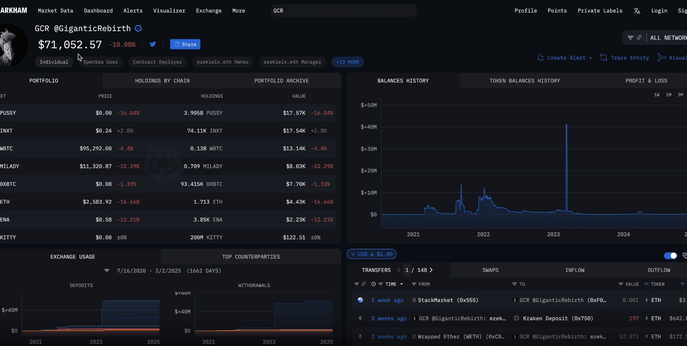
Task: Switch to the Top Counterparties tab
Action: coord(251,257)
